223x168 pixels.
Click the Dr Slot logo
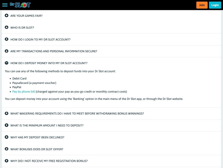pos(20,5)
